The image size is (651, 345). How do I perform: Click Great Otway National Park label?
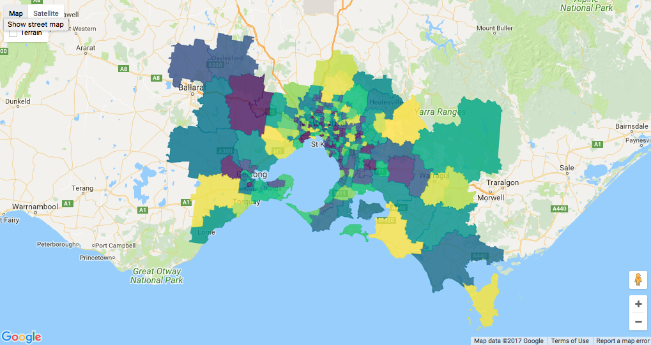pos(157,275)
